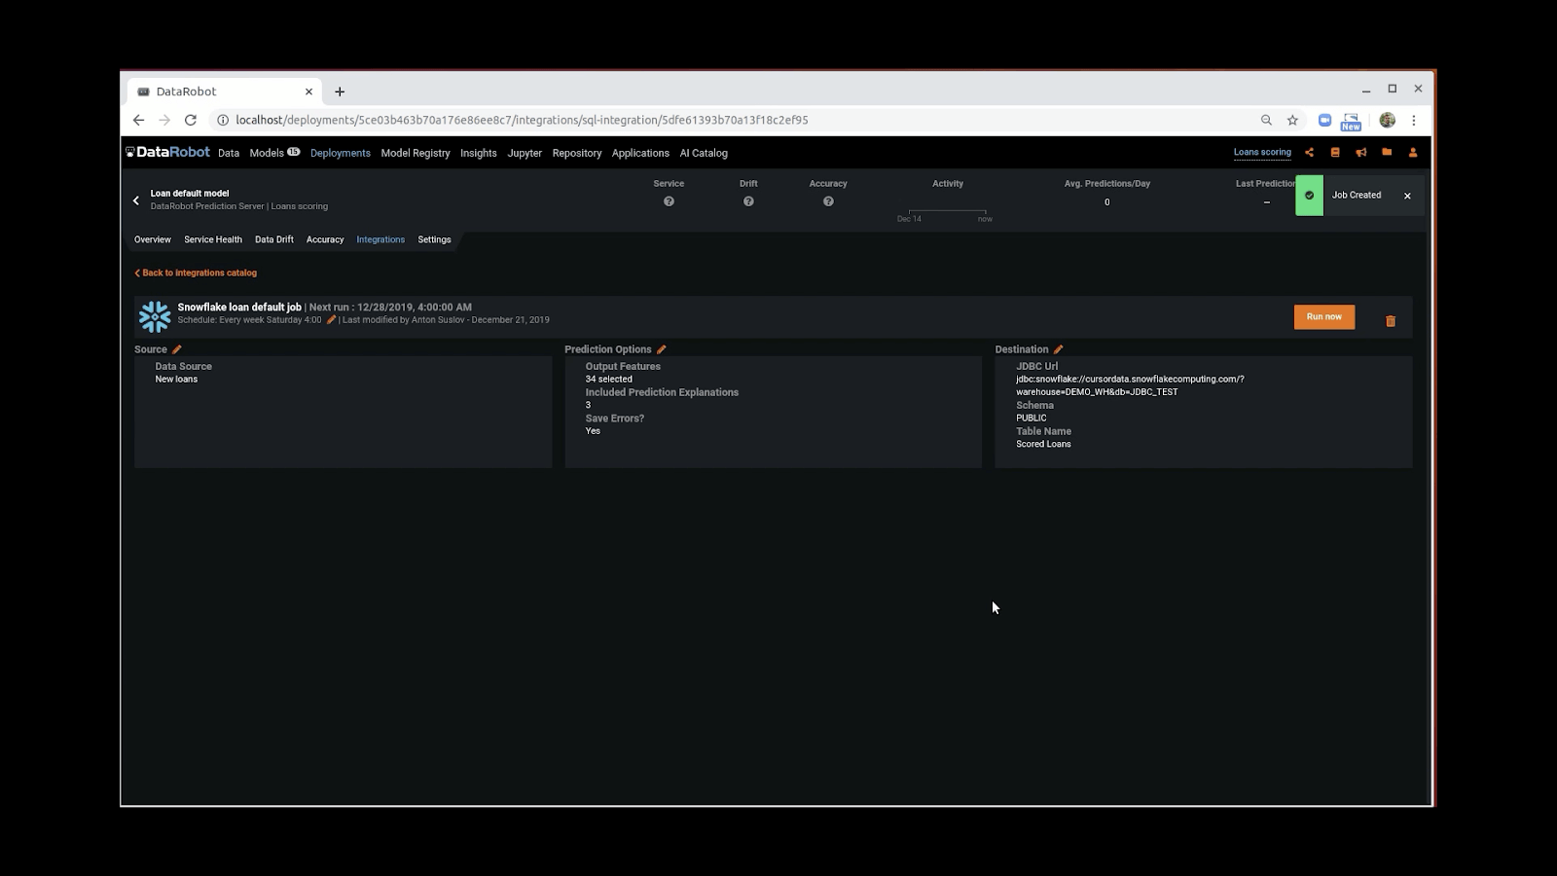Click the Activity timeline chart
1557x876 pixels.
point(947,214)
